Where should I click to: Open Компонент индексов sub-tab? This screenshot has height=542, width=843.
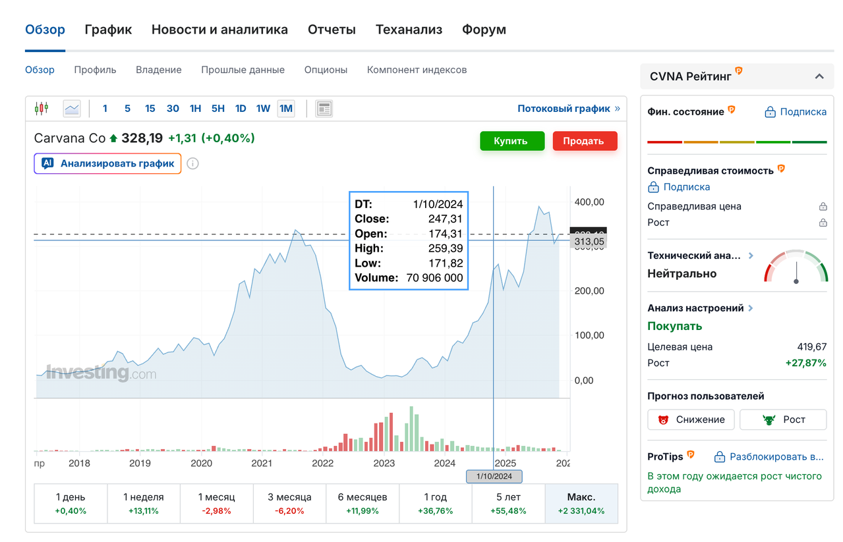417,70
